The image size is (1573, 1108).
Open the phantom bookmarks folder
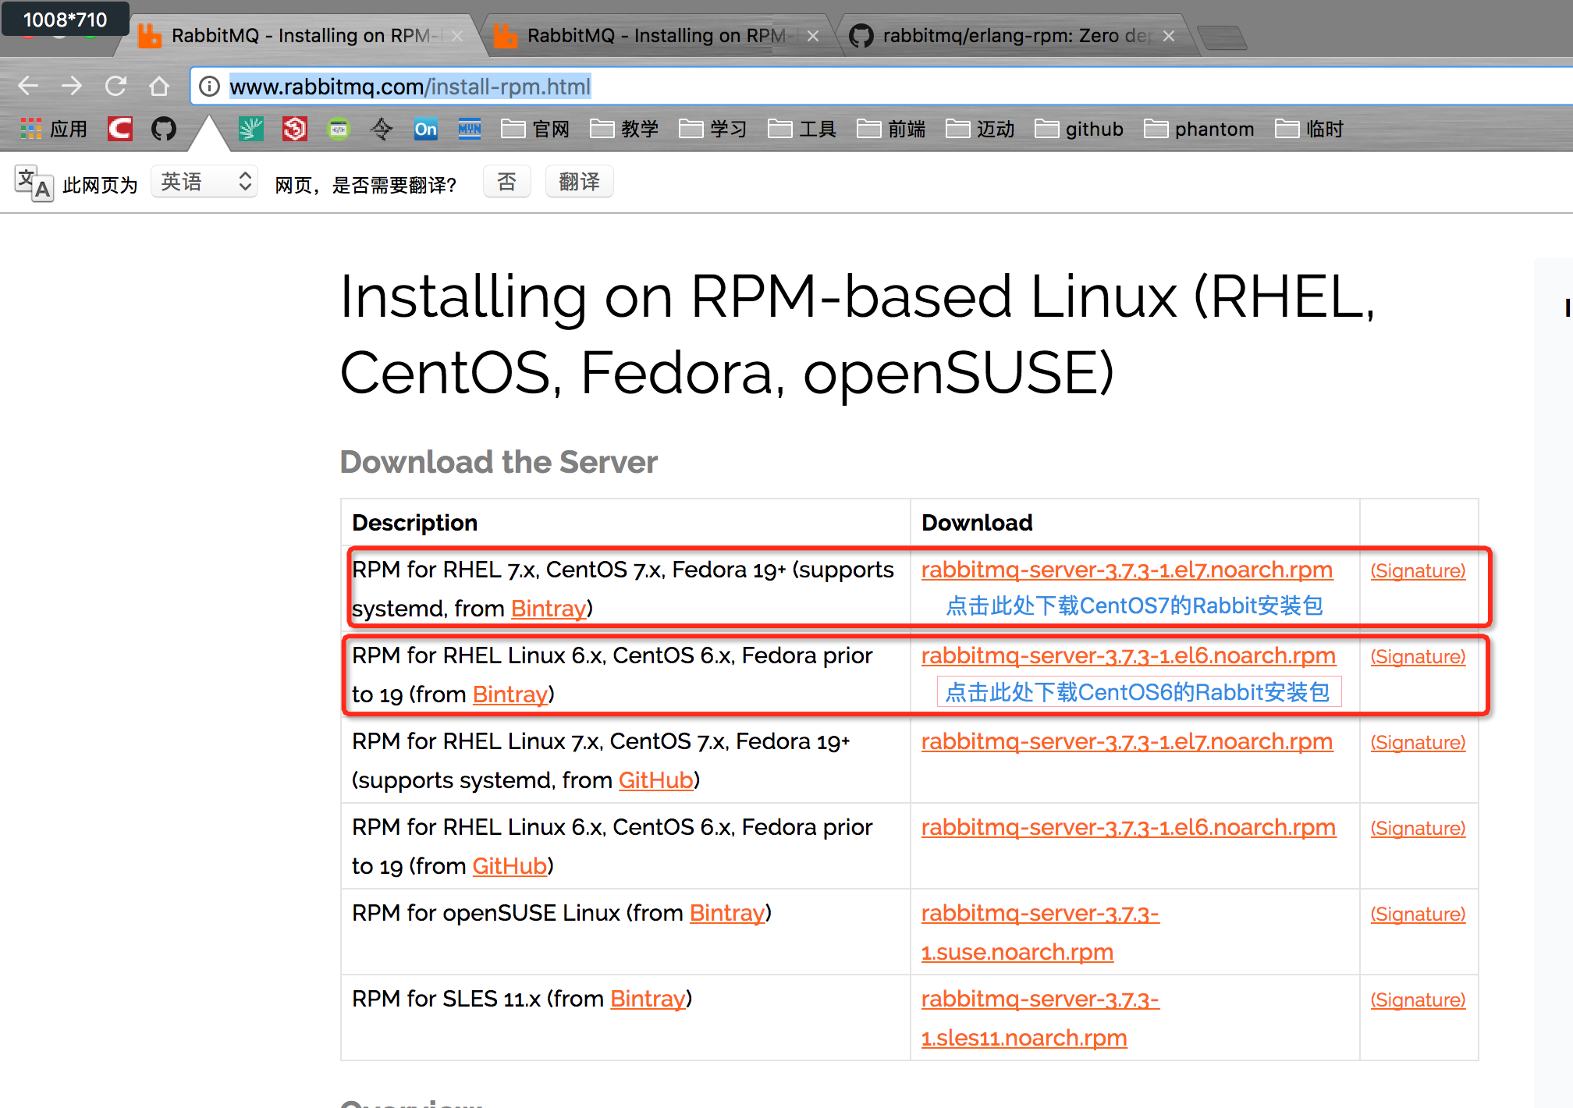click(1199, 129)
